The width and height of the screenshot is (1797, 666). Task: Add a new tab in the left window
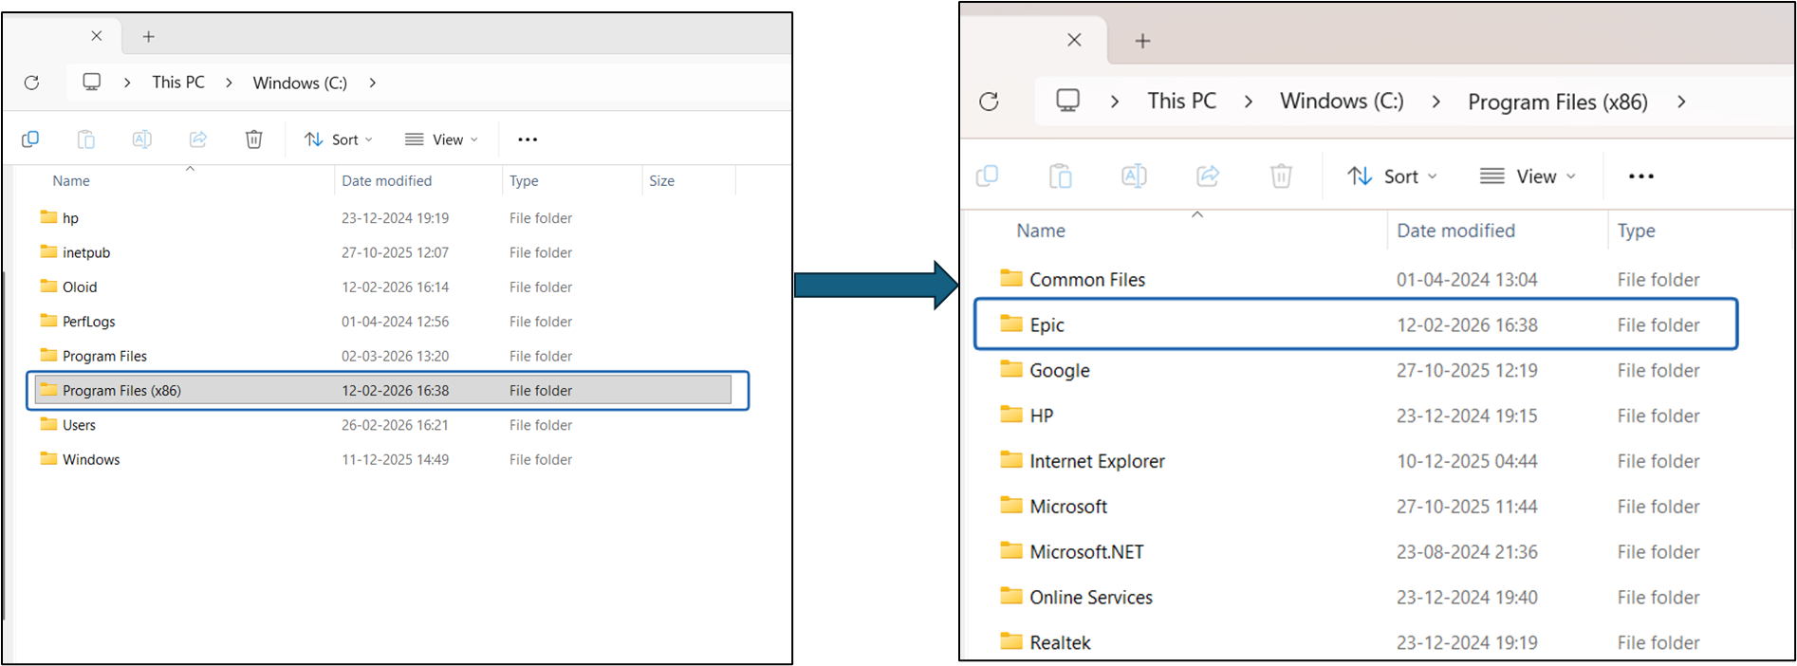[148, 37]
